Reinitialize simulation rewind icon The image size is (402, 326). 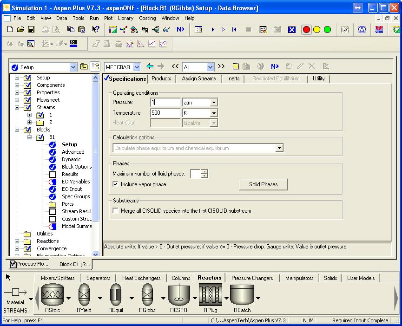click(x=234, y=29)
